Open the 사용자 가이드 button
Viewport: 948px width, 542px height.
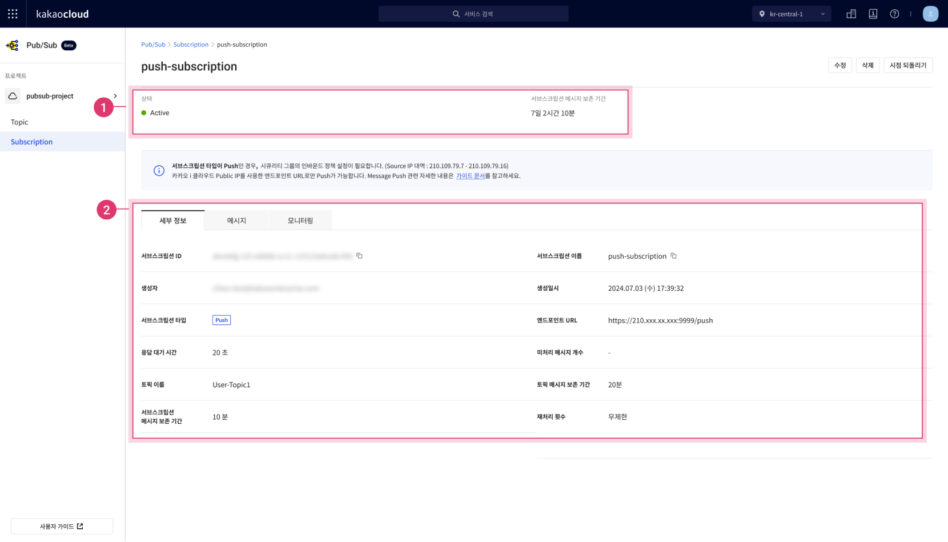(x=62, y=526)
